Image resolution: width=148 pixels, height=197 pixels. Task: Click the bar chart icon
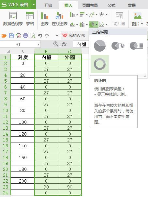click(x=82, y=14)
